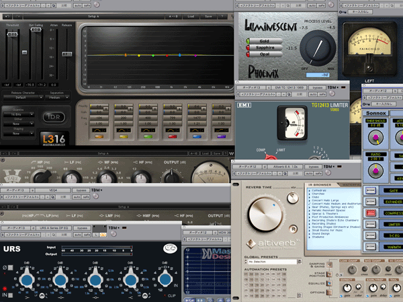
Task: Click the A->B copy button in L316
Action: pos(173,16)
